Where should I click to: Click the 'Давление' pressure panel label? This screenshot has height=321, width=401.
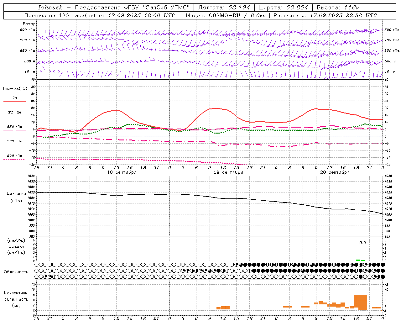16,194
